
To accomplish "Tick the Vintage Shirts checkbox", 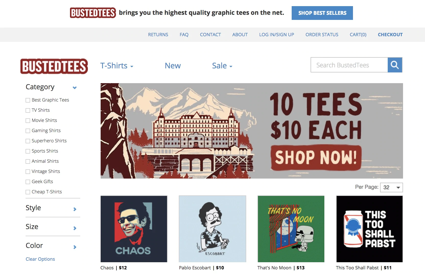I will click(x=28, y=172).
